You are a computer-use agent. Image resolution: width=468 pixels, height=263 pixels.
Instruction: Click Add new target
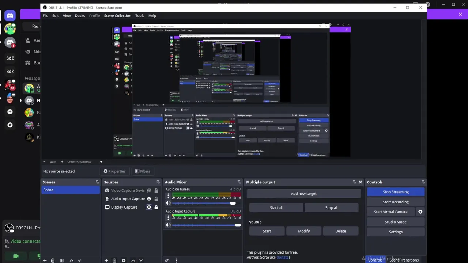[303, 194]
